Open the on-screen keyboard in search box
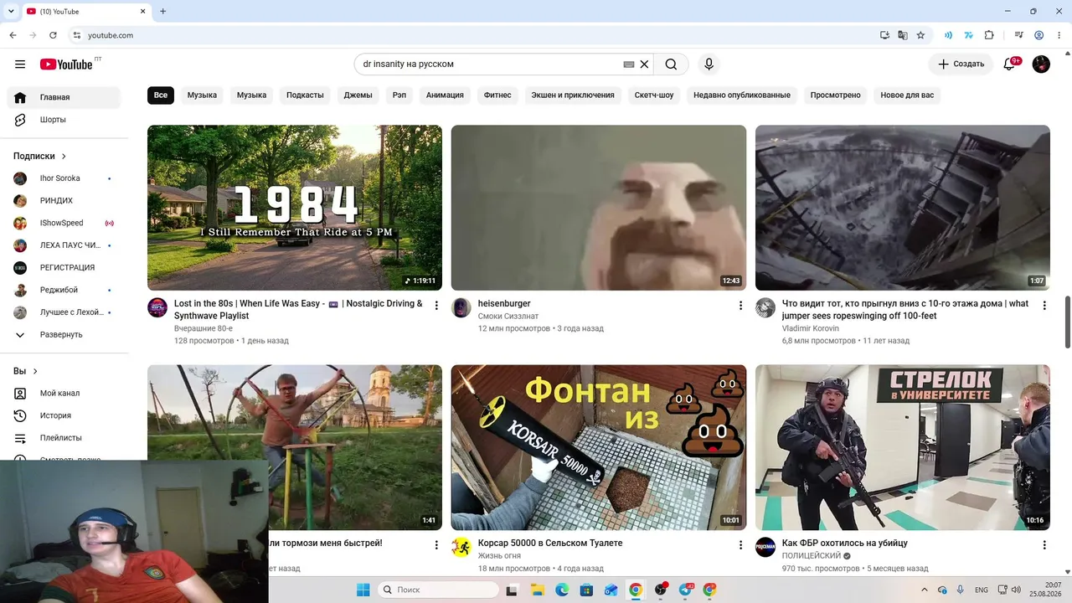1072x603 pixels. pyautogui.click(x=629, y=64)
